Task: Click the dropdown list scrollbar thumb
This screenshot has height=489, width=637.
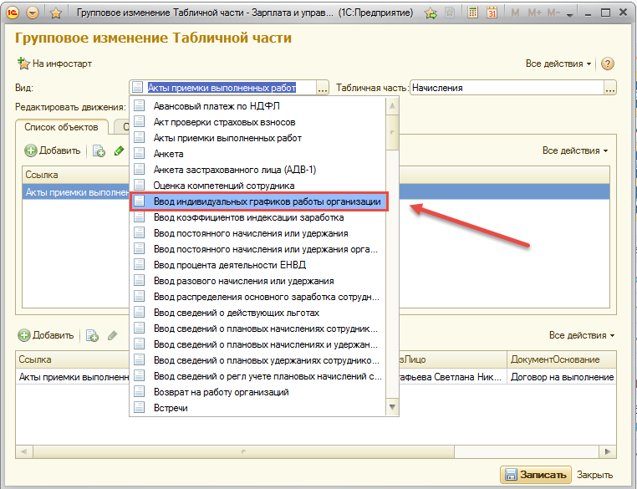Action: pos(392,132)
